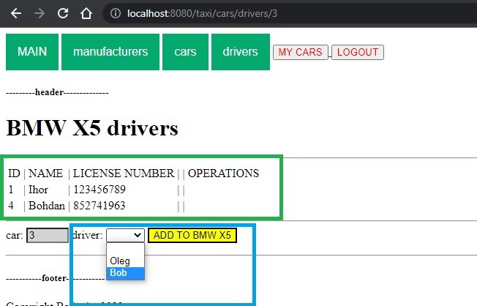This screenshot has height=306, width=477.
Task: Open the cars navigation item
Action: click(x=185, y=52)
